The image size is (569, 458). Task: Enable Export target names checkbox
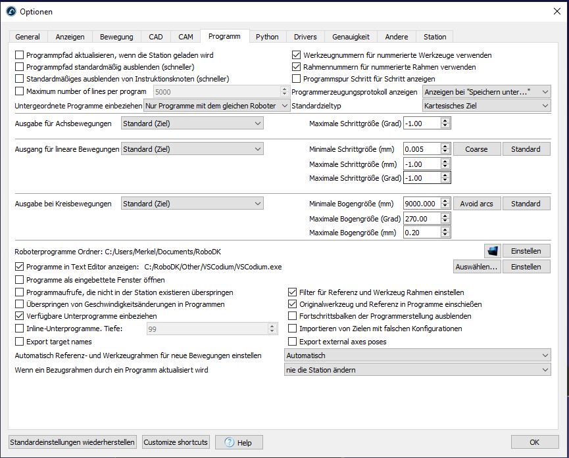coord(20,342)
